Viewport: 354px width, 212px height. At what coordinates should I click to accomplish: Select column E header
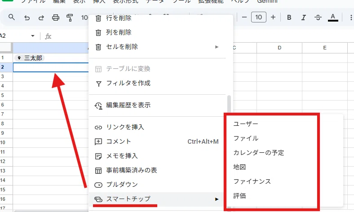(325, 48)
